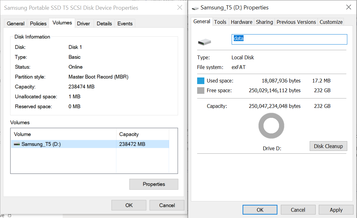
Task: Click the '18,087,936 bytes' used space value
Action: click(281, 81)
